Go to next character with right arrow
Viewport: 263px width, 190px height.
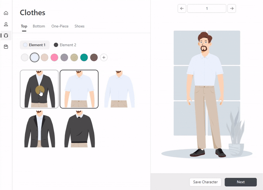232,8
